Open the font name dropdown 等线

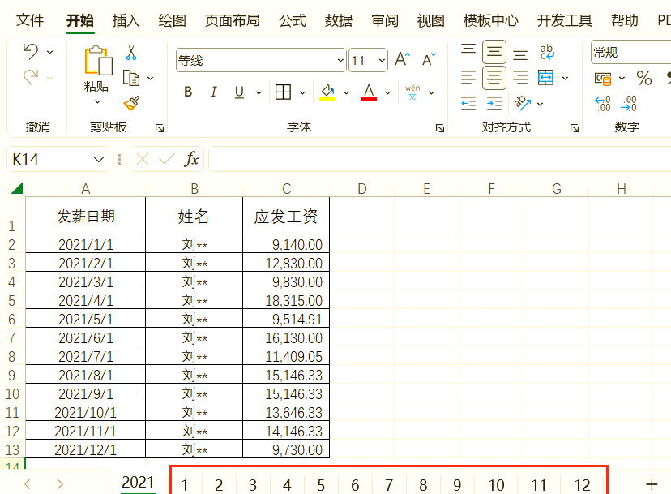340,60
